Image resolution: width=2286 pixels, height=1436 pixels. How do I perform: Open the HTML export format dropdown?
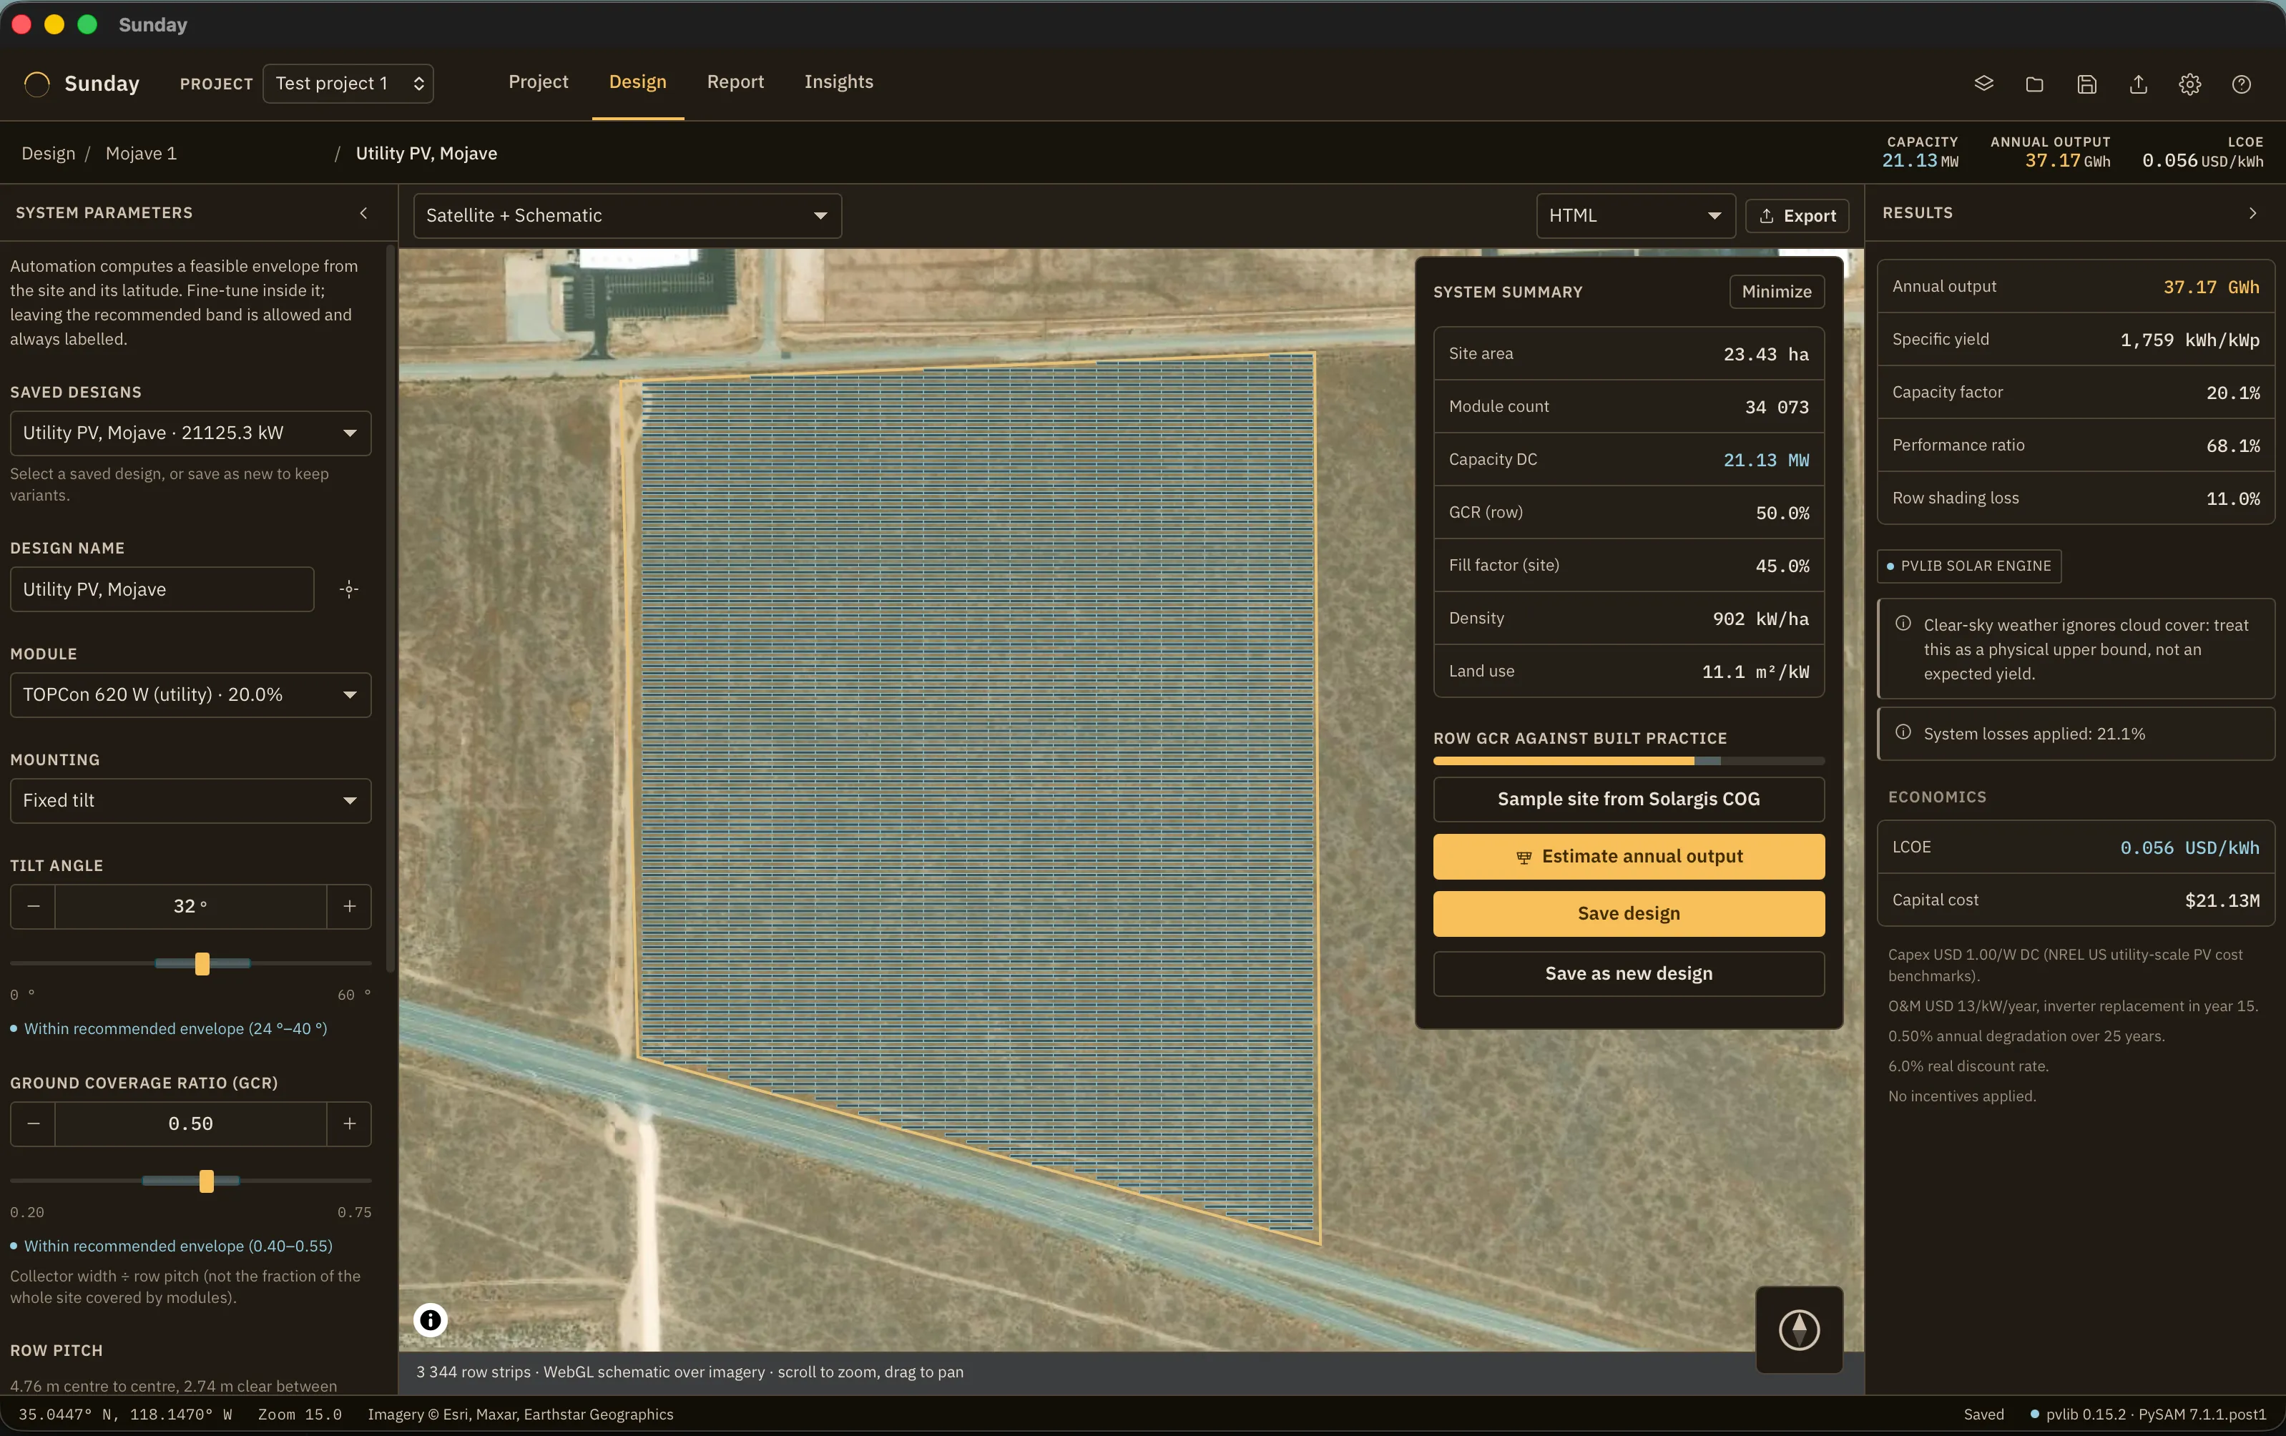point(1636,215)
